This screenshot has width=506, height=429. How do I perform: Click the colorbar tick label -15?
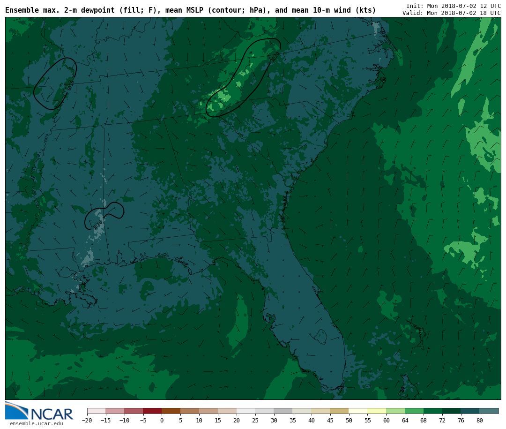[105, 420]
